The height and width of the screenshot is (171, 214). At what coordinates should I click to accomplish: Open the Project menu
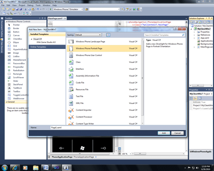click(22, 5)
